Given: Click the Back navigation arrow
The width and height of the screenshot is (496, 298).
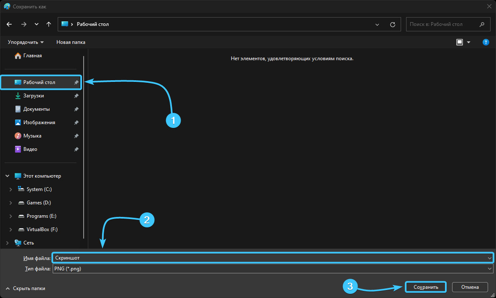Looking at the screenshot, I should coord(9,24).
